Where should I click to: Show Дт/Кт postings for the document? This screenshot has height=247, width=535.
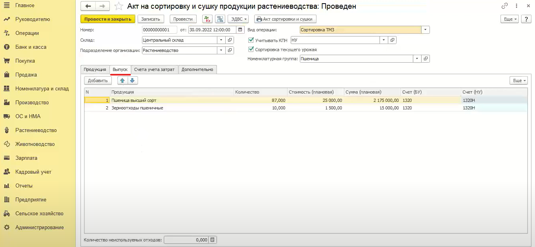click(207, 19)
